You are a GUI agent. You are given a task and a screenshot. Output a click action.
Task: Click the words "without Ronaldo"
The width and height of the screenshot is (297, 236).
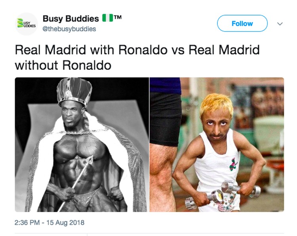click(63, 65)
